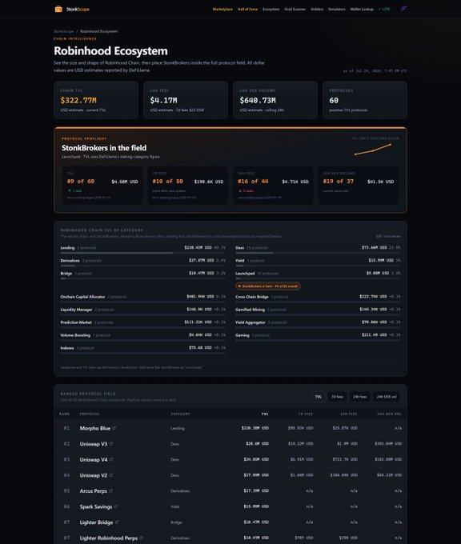Click the Derivatives category bar
Image resolution: width=461 pixels, height=544 pixels.
143,266
